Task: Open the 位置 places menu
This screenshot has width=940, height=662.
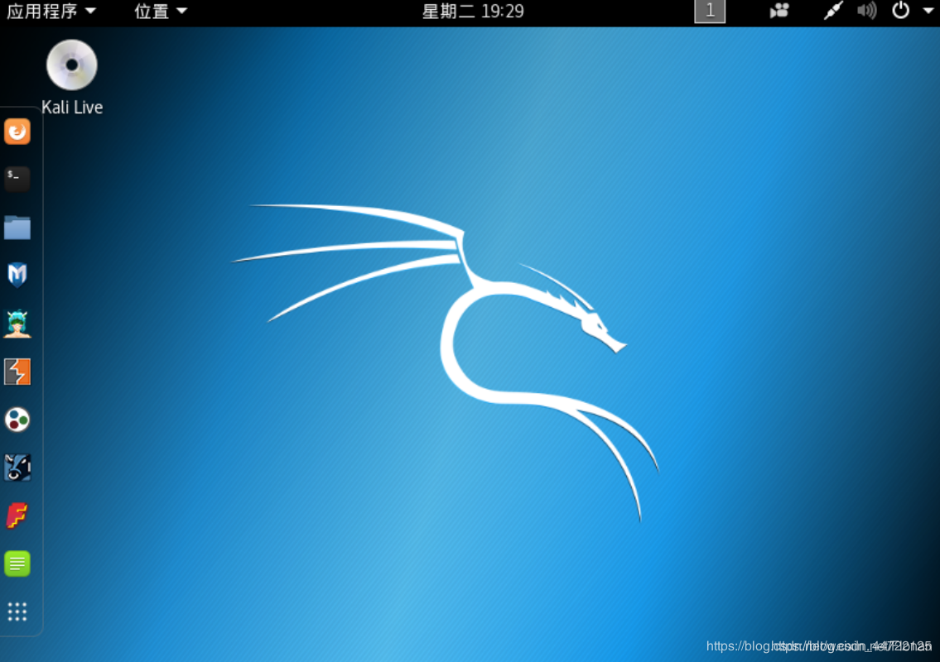Action: 160,11
